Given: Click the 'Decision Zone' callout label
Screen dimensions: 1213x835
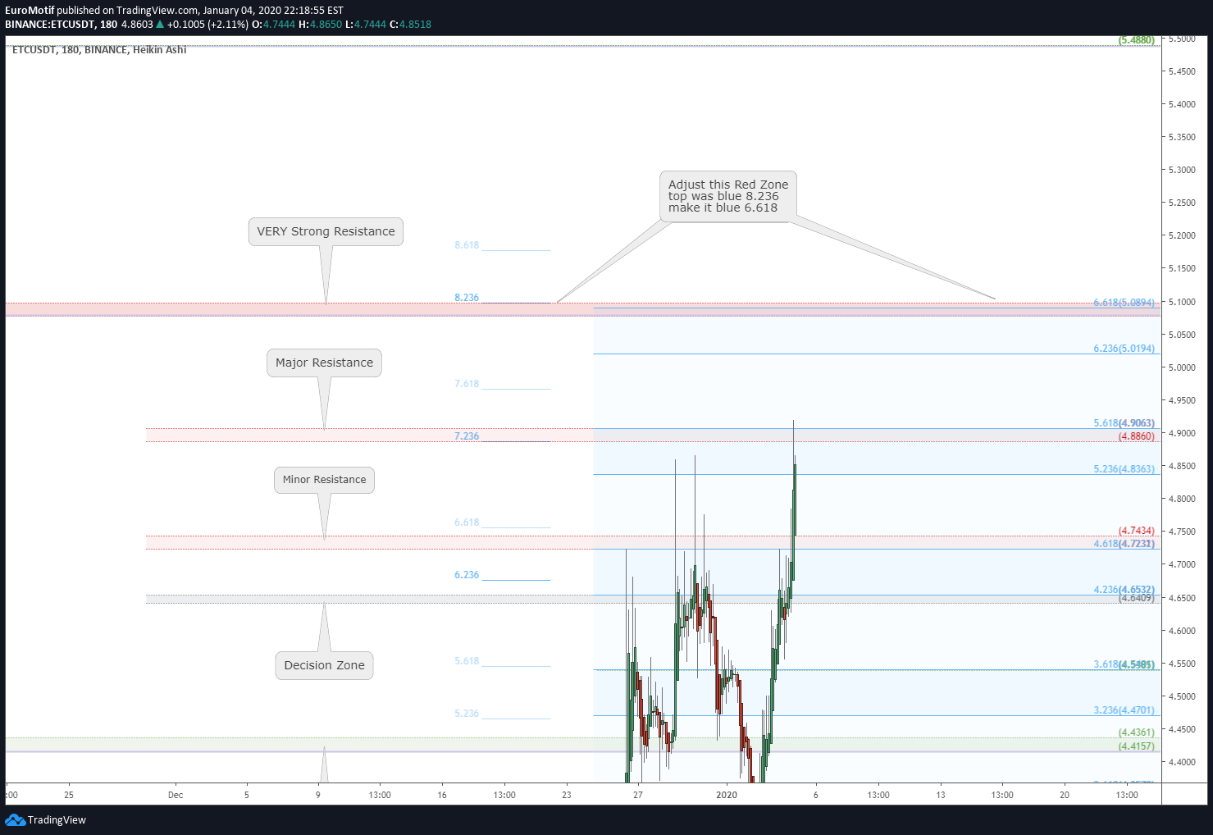Looking at the screenshot, I should click(324, 665).
